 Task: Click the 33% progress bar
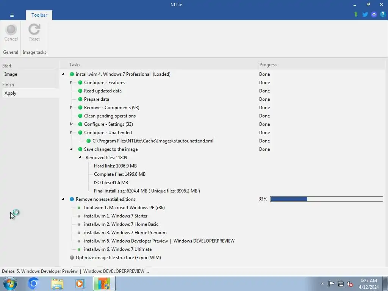[x=326, y=199]
